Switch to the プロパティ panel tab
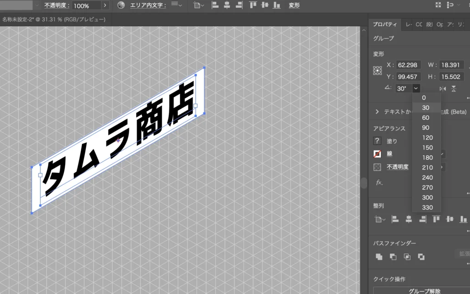470x294 pixels. 385,24
